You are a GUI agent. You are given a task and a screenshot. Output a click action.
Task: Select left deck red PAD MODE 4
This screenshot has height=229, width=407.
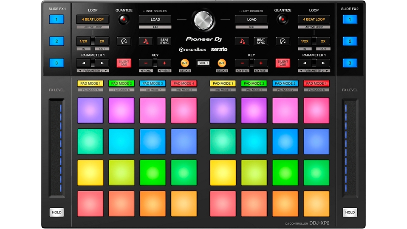point(184,83)
